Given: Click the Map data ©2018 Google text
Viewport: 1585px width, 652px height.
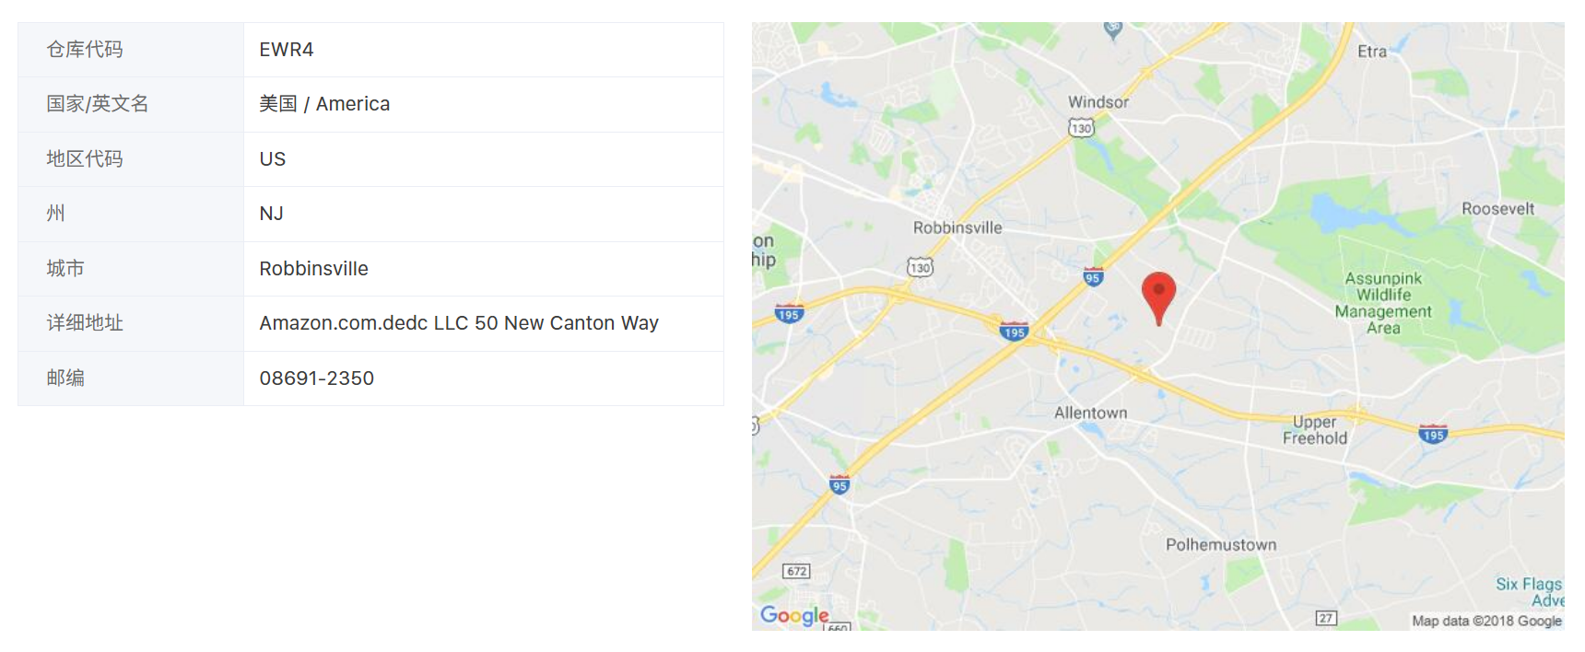Looking at the screenshot, I should 1486,621.
